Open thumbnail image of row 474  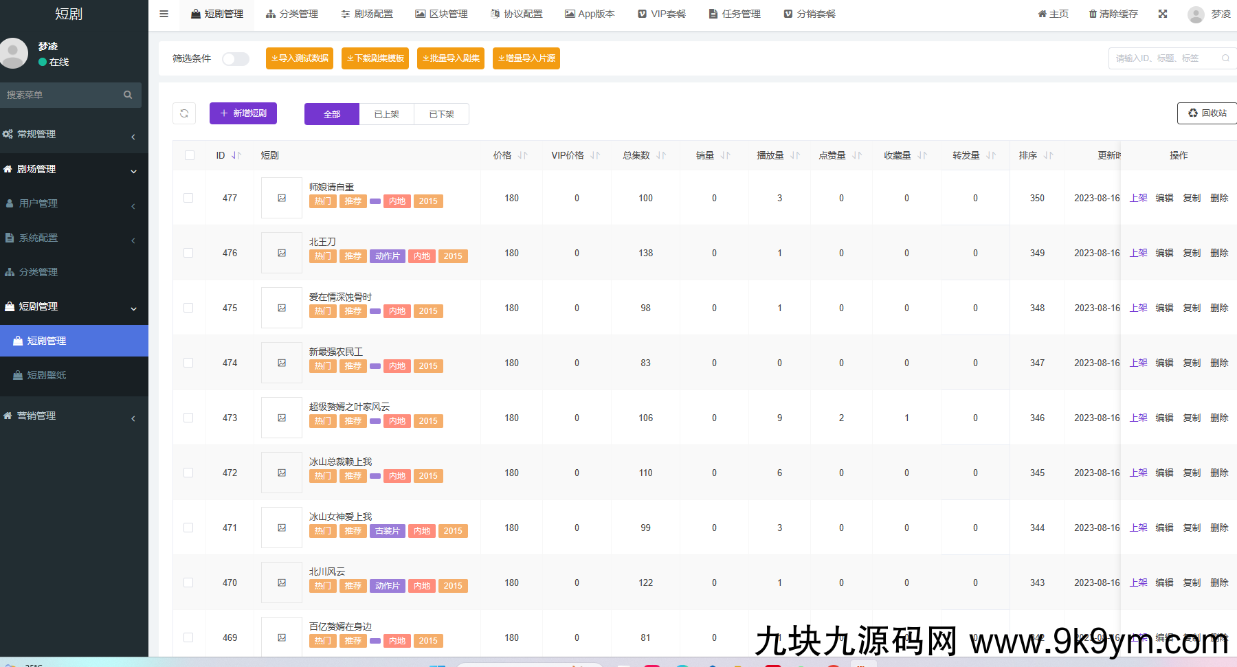pyautogui.click(x=282, y=363)
